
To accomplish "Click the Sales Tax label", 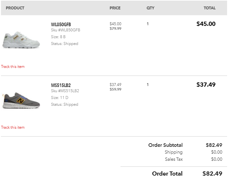I will (x=174, y=159).
